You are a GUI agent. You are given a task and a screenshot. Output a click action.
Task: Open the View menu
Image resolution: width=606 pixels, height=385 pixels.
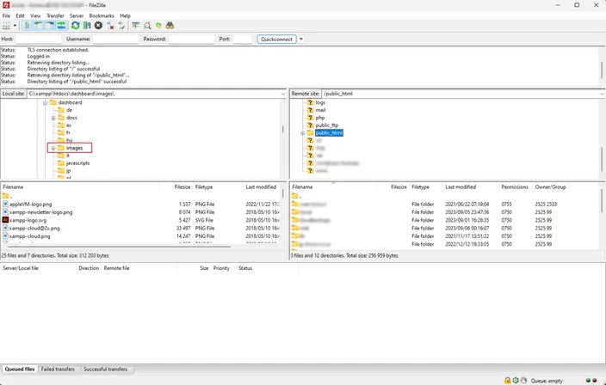pyautogui.click(x=35, y=15)
